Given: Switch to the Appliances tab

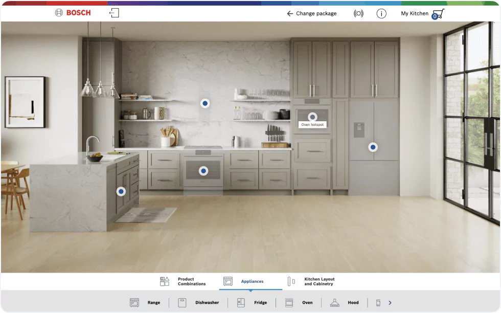Looking at the screenshot, I should pyautogui.click(x=250, y=281).
